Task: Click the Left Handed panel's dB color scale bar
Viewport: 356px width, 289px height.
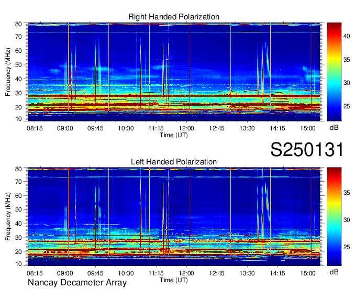Action: [334, 217]
